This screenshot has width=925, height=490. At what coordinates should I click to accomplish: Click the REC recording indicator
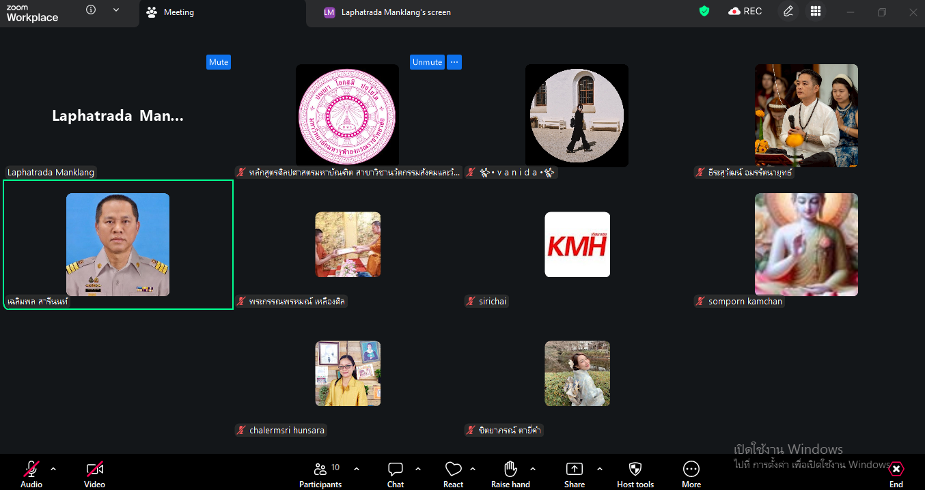(745, 12)
